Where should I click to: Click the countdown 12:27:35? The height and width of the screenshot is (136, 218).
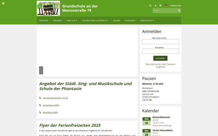(147, 100)
